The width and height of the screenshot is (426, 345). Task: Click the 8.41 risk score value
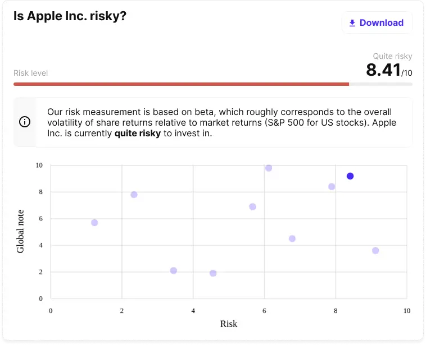383,70
